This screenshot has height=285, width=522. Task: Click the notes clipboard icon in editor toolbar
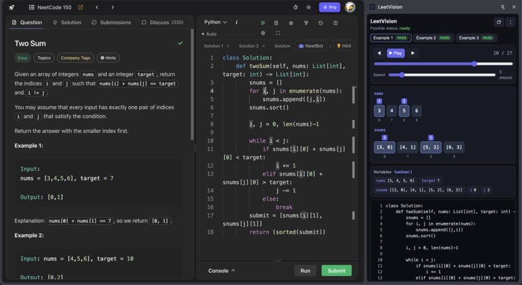(x=276, y=23)
